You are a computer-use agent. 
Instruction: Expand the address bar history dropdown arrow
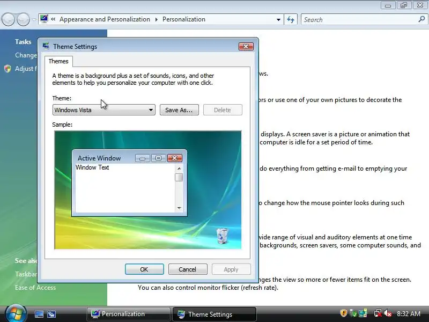[278, 20]
